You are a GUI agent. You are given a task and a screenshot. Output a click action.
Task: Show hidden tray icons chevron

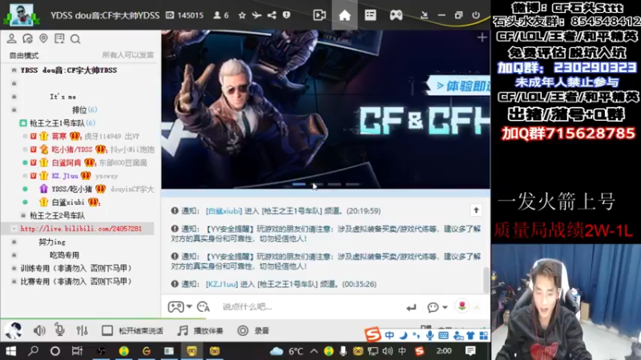click(x=314, y=350)
